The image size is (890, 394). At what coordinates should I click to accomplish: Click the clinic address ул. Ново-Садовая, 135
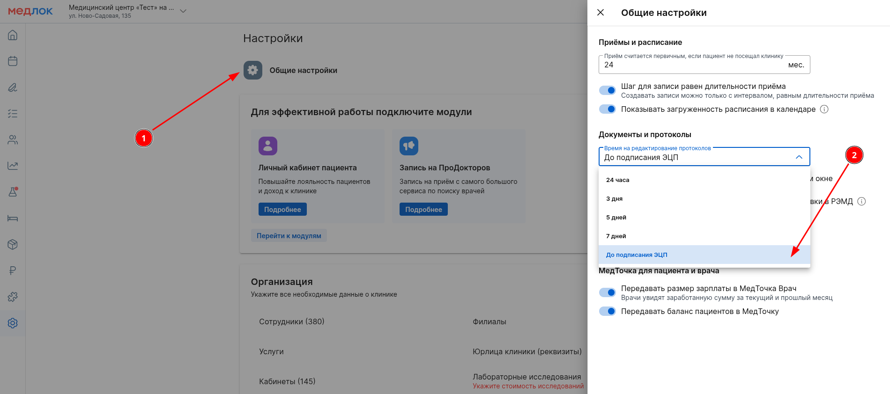coord(100,16)
